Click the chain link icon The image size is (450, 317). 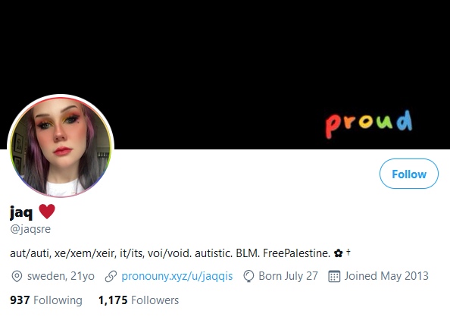(x=111, y=276)
